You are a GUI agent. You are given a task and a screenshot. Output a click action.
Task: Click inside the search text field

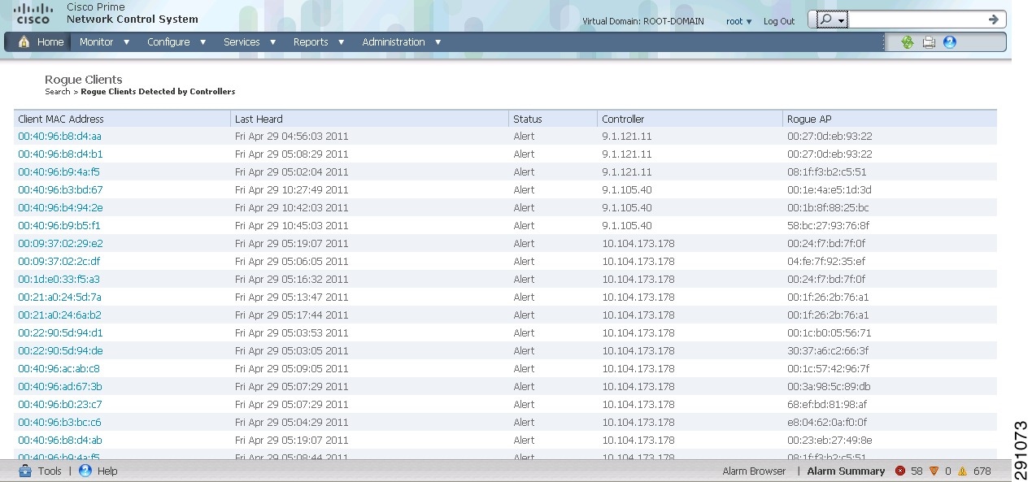click(919, 18)
